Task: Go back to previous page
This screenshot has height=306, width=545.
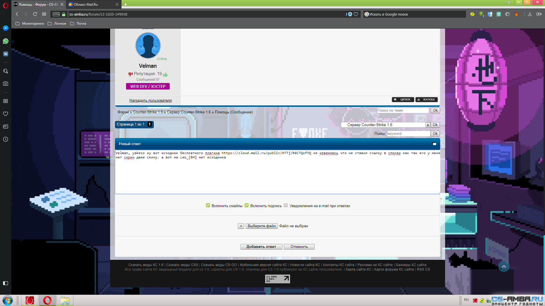Action: tap(17, 14)
